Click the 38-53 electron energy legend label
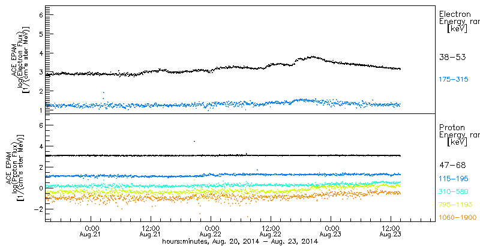This screenshot has width=480, height=246. click(452, 57)
